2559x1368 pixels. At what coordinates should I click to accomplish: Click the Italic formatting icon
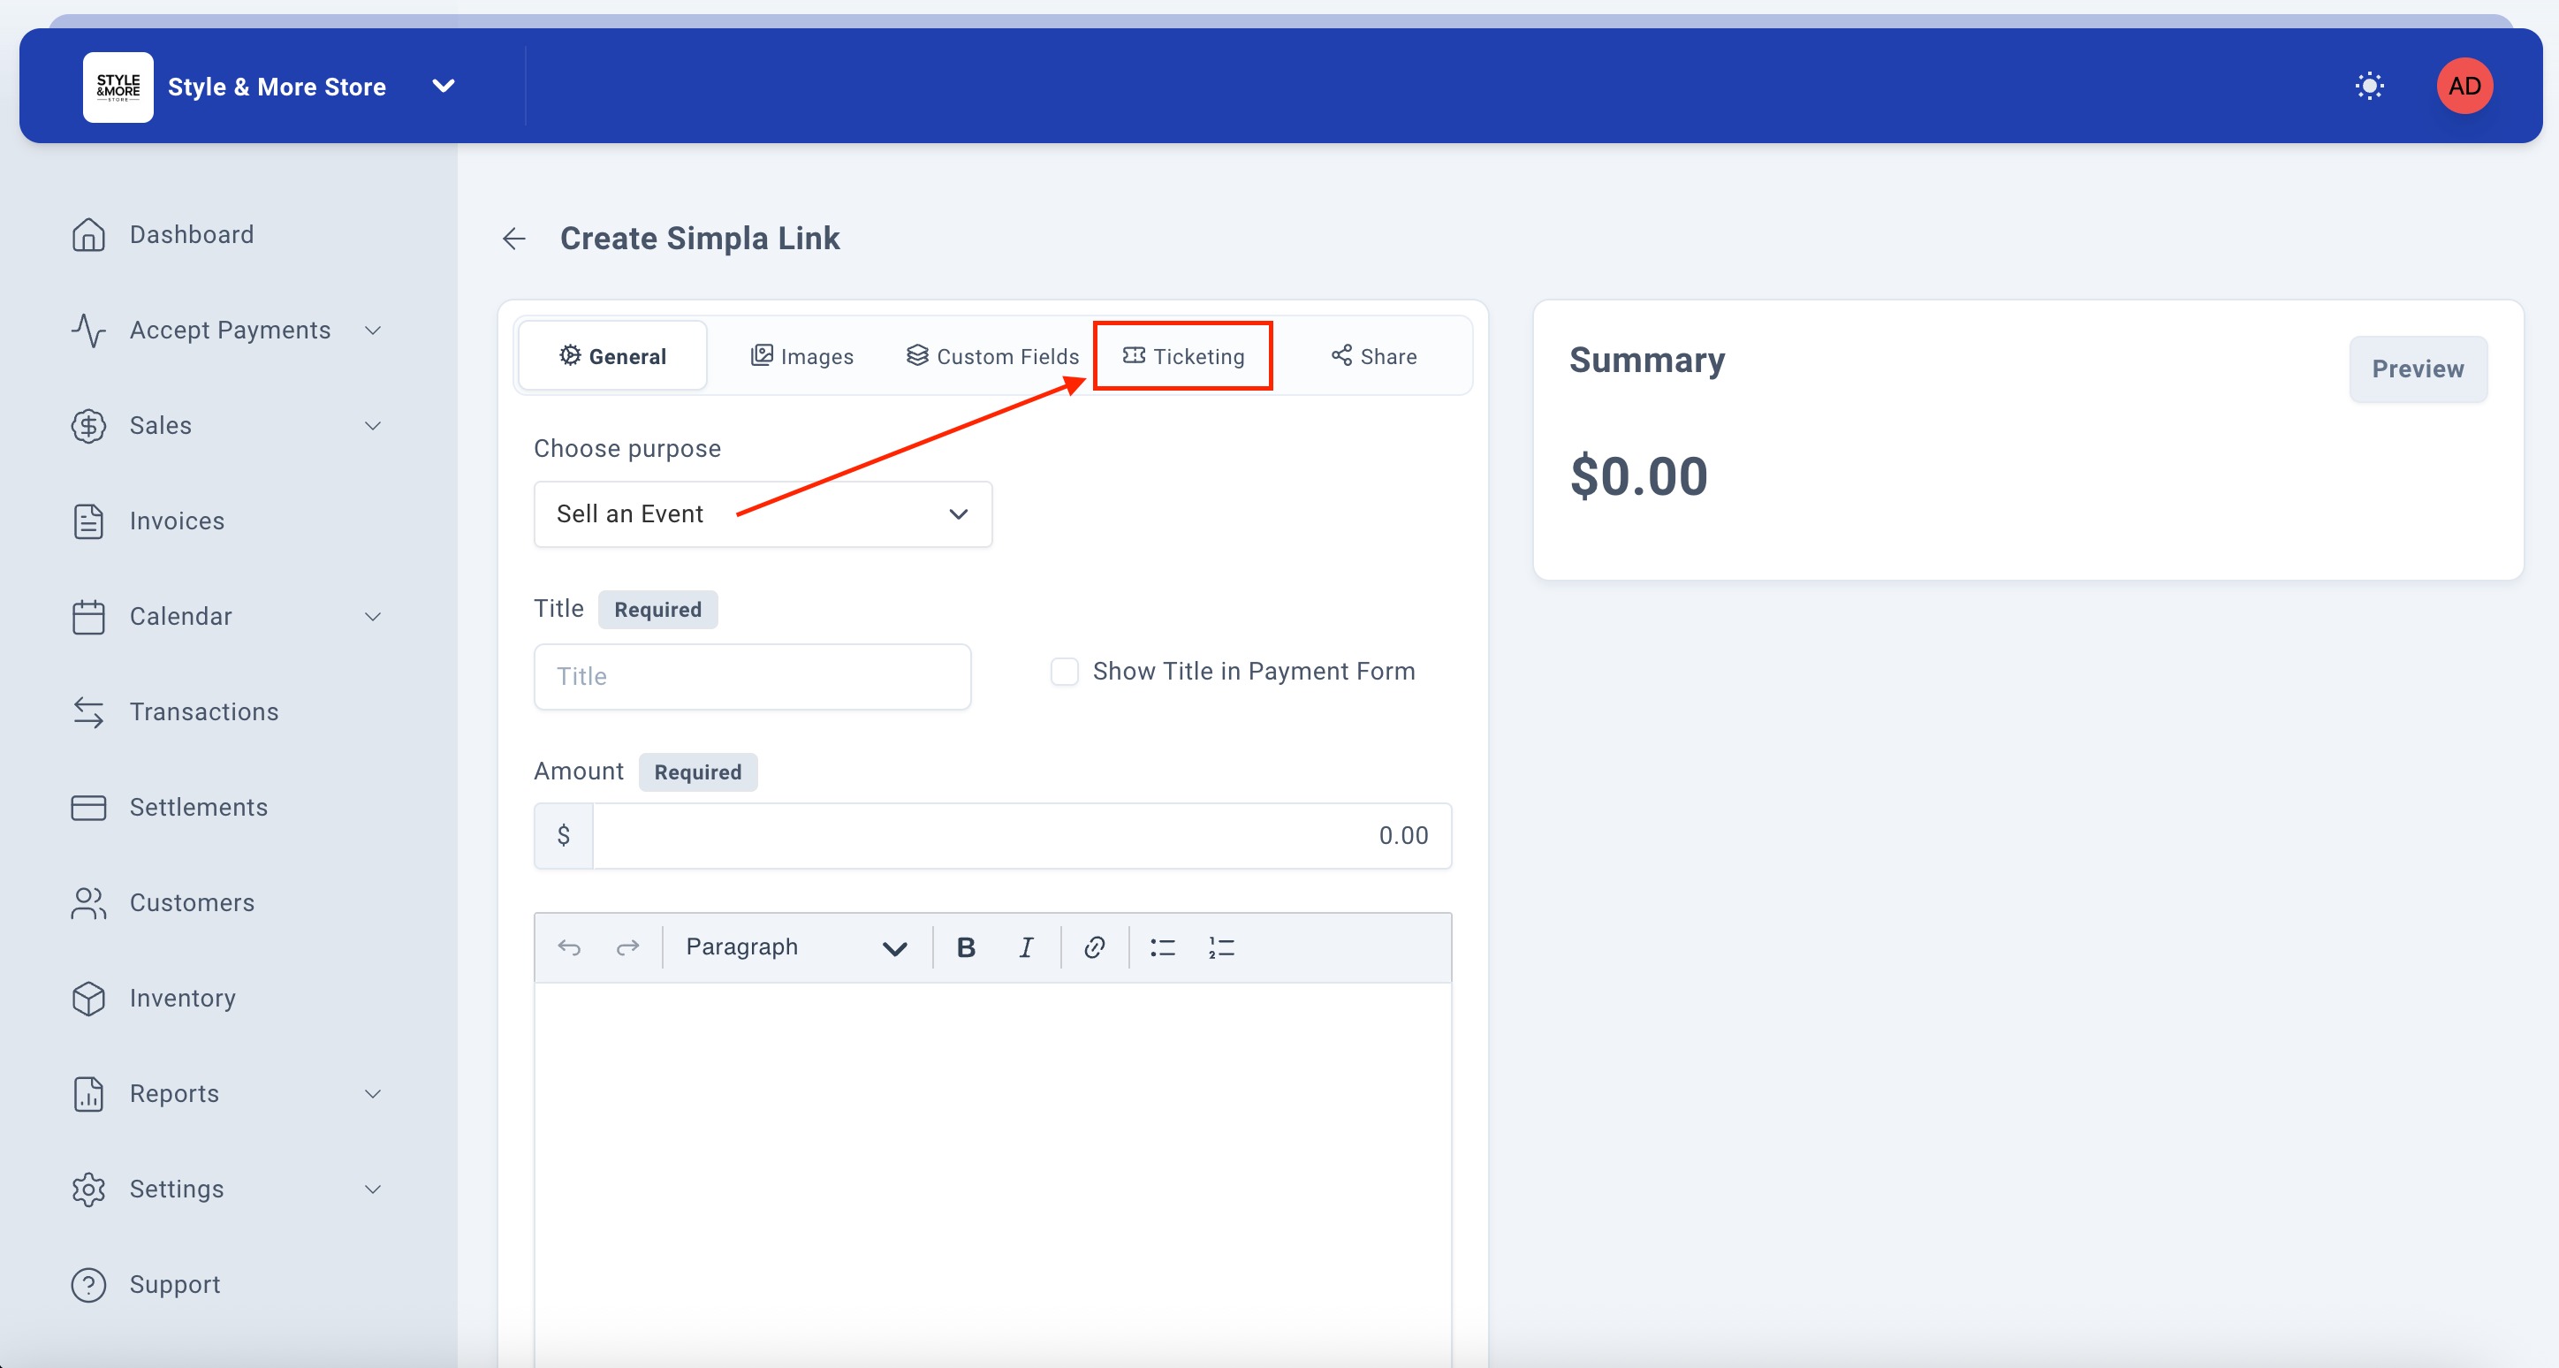(x=1026, y=947)
